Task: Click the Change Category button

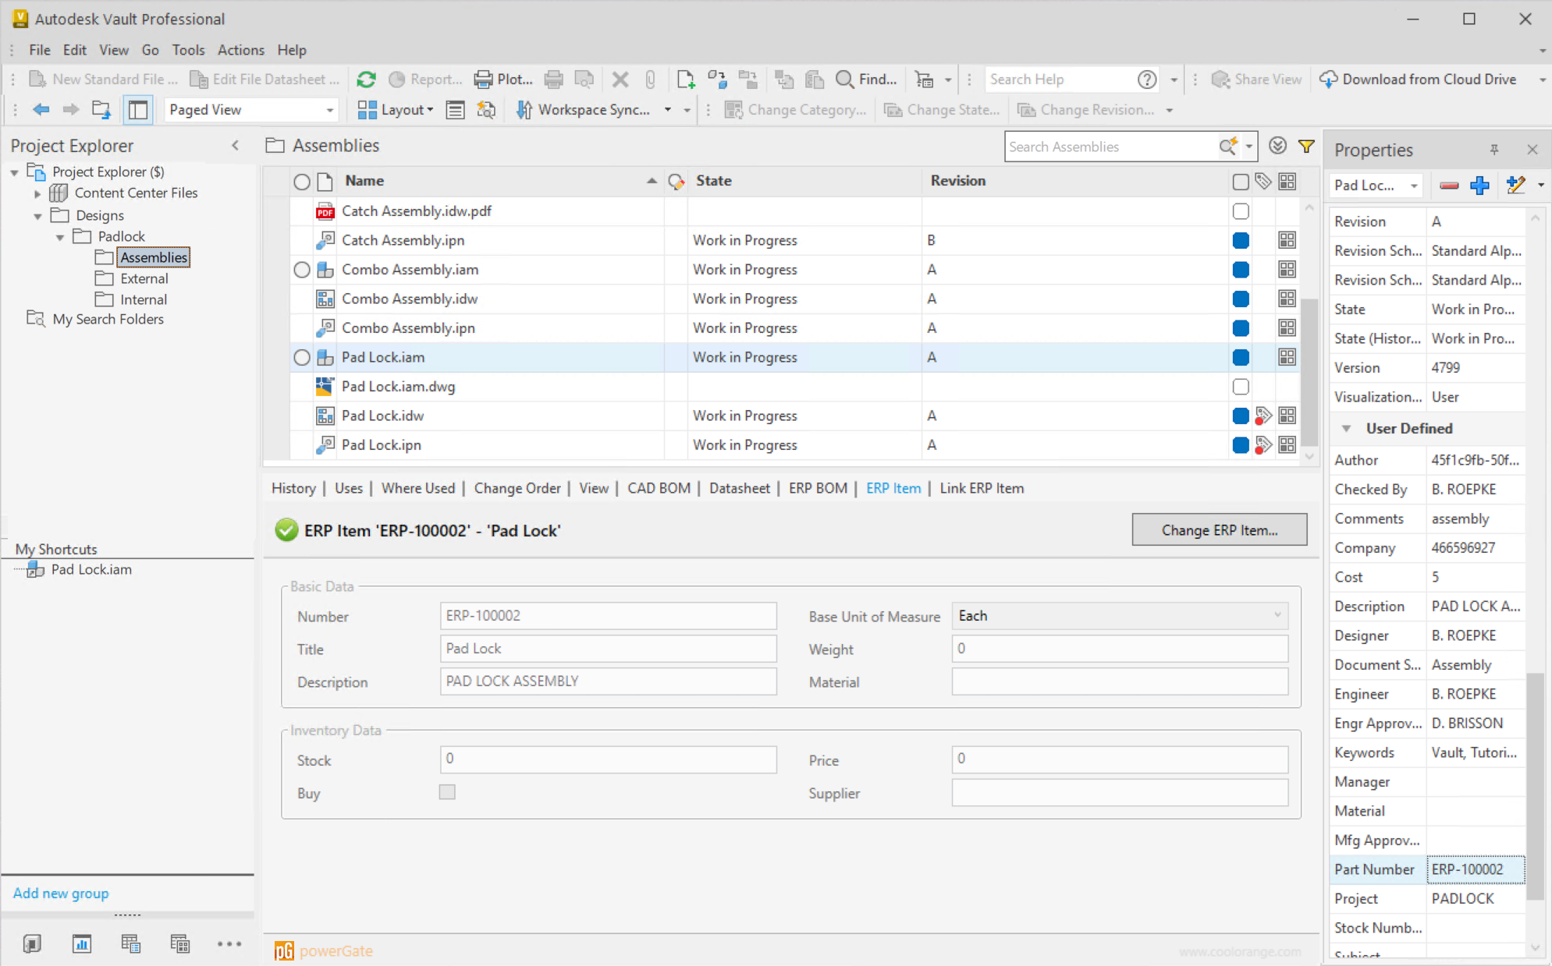Action: 795,110
